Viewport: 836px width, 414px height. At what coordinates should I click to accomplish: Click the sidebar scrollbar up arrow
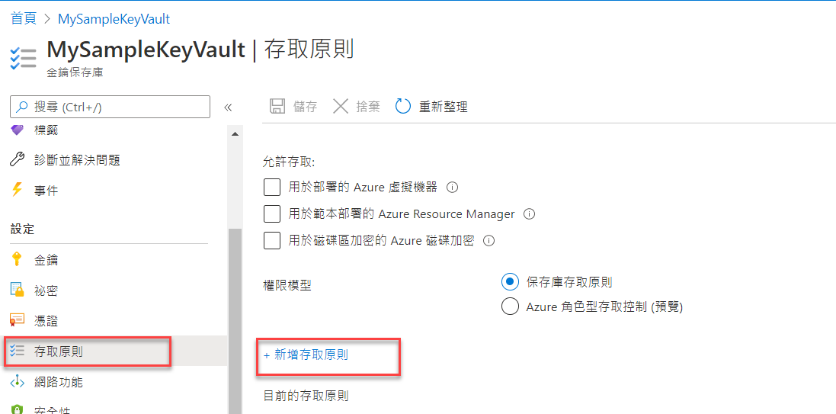coord(235,133)
